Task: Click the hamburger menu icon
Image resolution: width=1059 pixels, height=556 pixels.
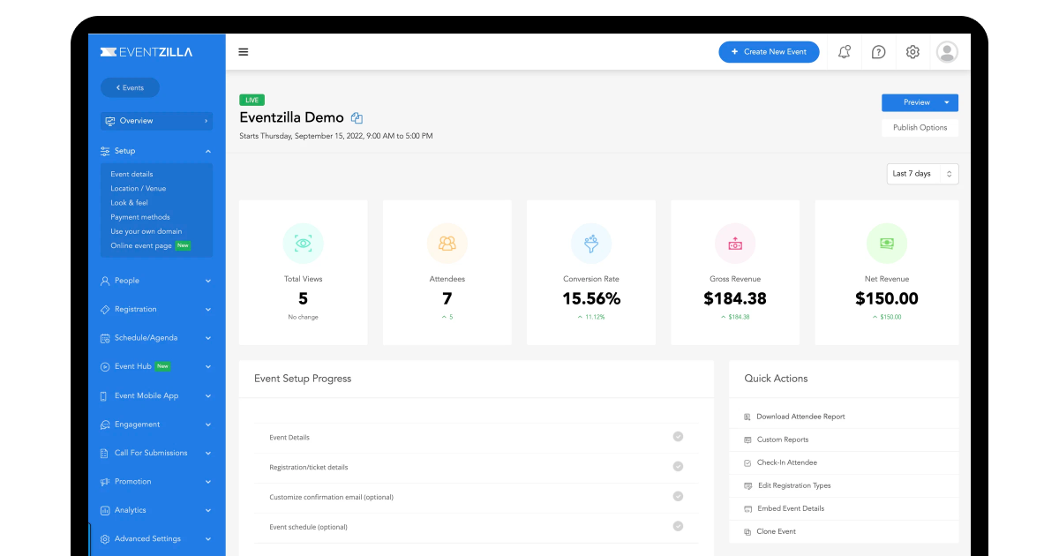Action: click(244, 52)
